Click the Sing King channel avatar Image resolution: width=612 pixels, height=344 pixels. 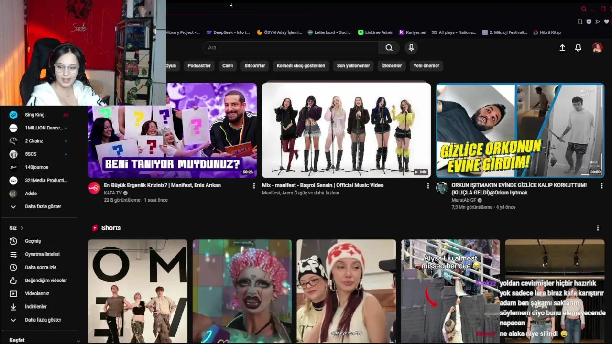(13, 115)
